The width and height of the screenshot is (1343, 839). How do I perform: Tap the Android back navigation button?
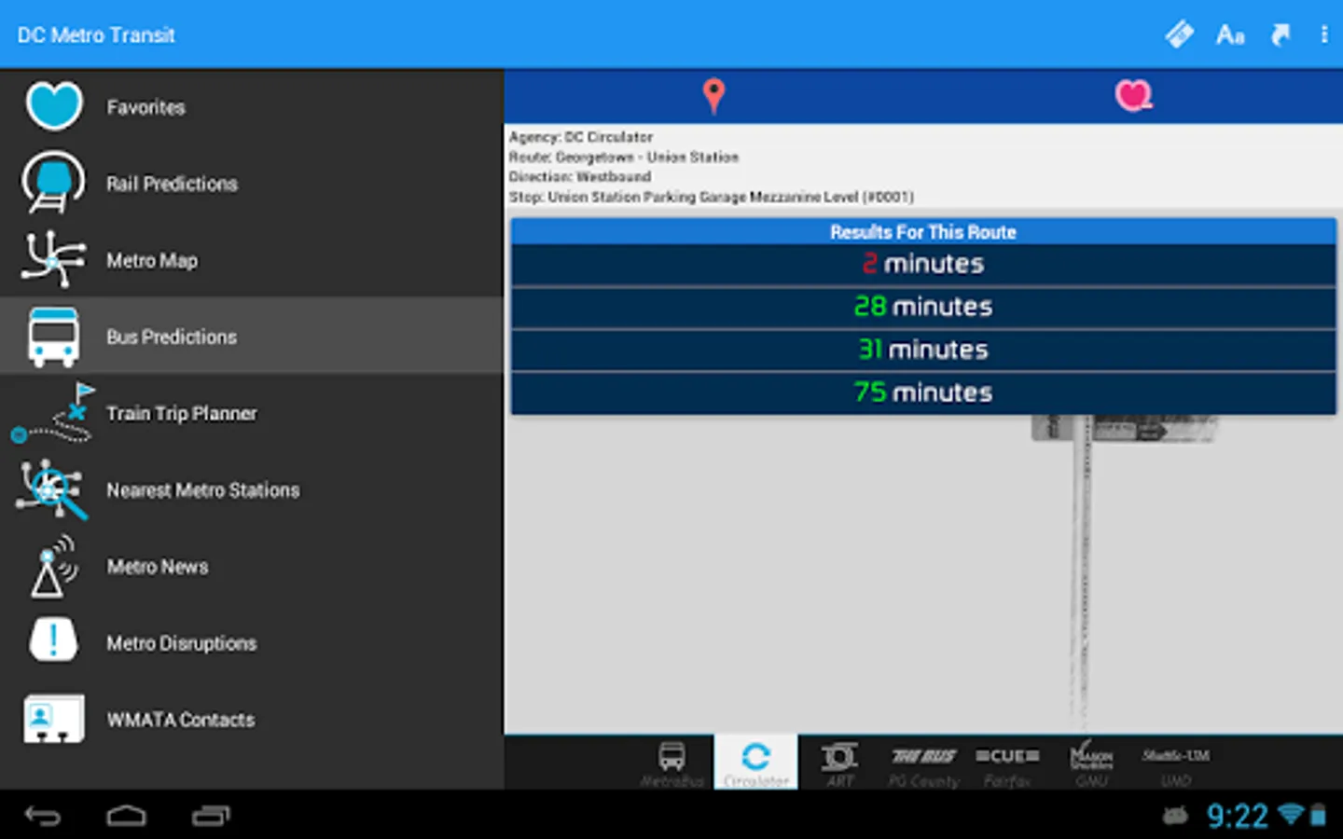pyautogui.click(x=42, y=817)
